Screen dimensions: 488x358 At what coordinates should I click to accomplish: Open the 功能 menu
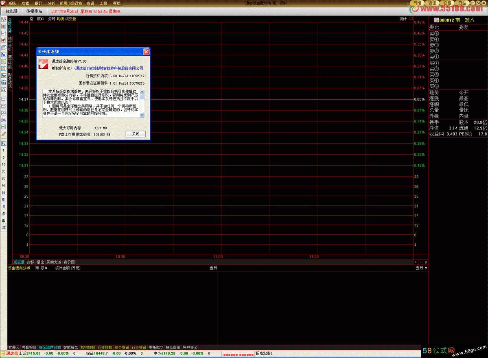point(25,3)
